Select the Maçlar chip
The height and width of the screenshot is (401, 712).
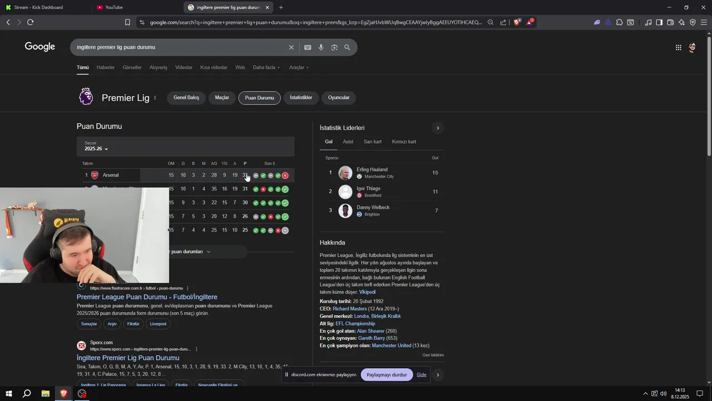point(222,97)
